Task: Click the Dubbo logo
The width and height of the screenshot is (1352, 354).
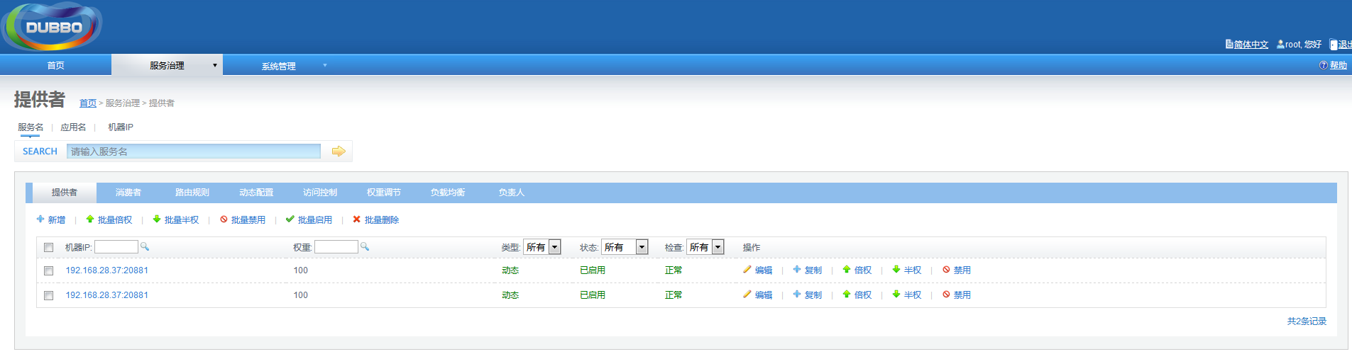Action: click(x=53, y=27)
